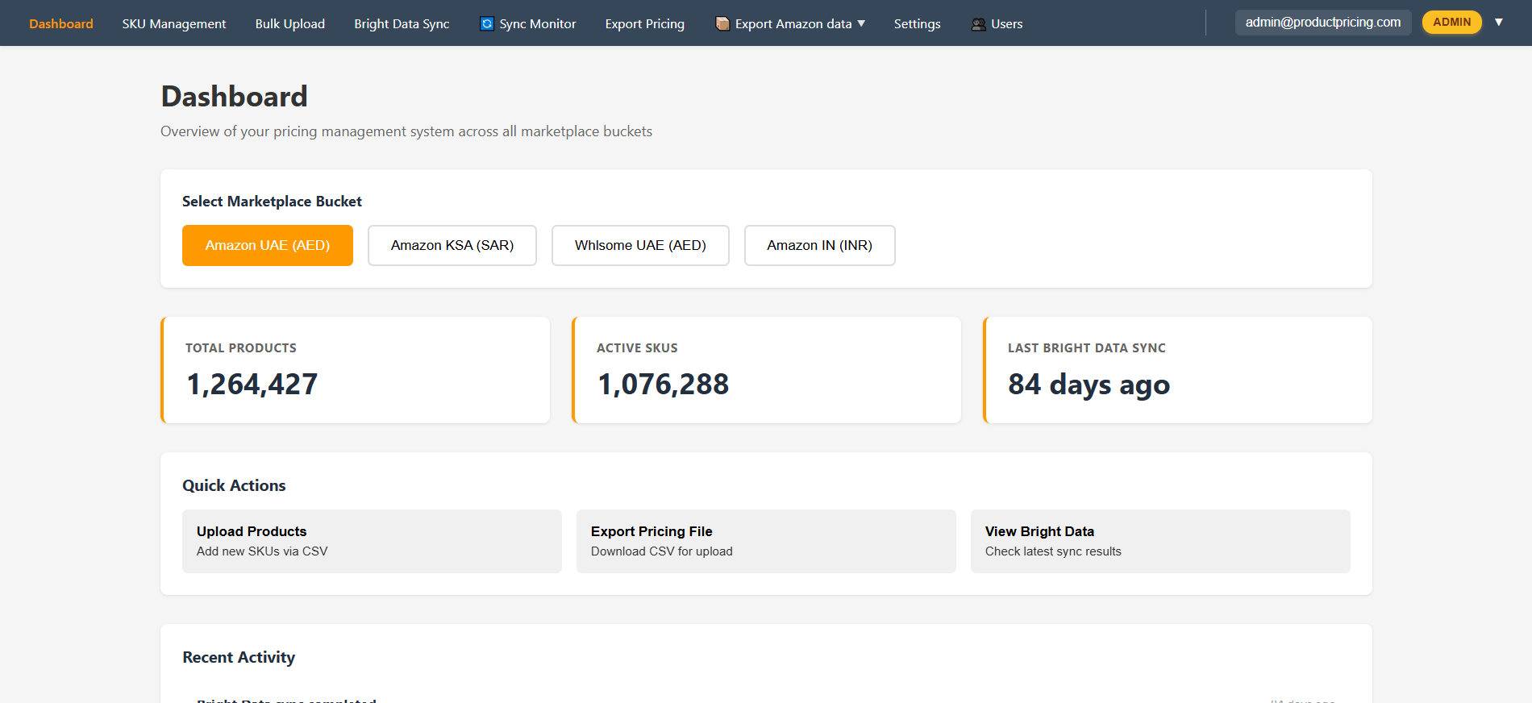The image size is (1532, 703).
Task: Open the Settings page
Action: [918, 24]
